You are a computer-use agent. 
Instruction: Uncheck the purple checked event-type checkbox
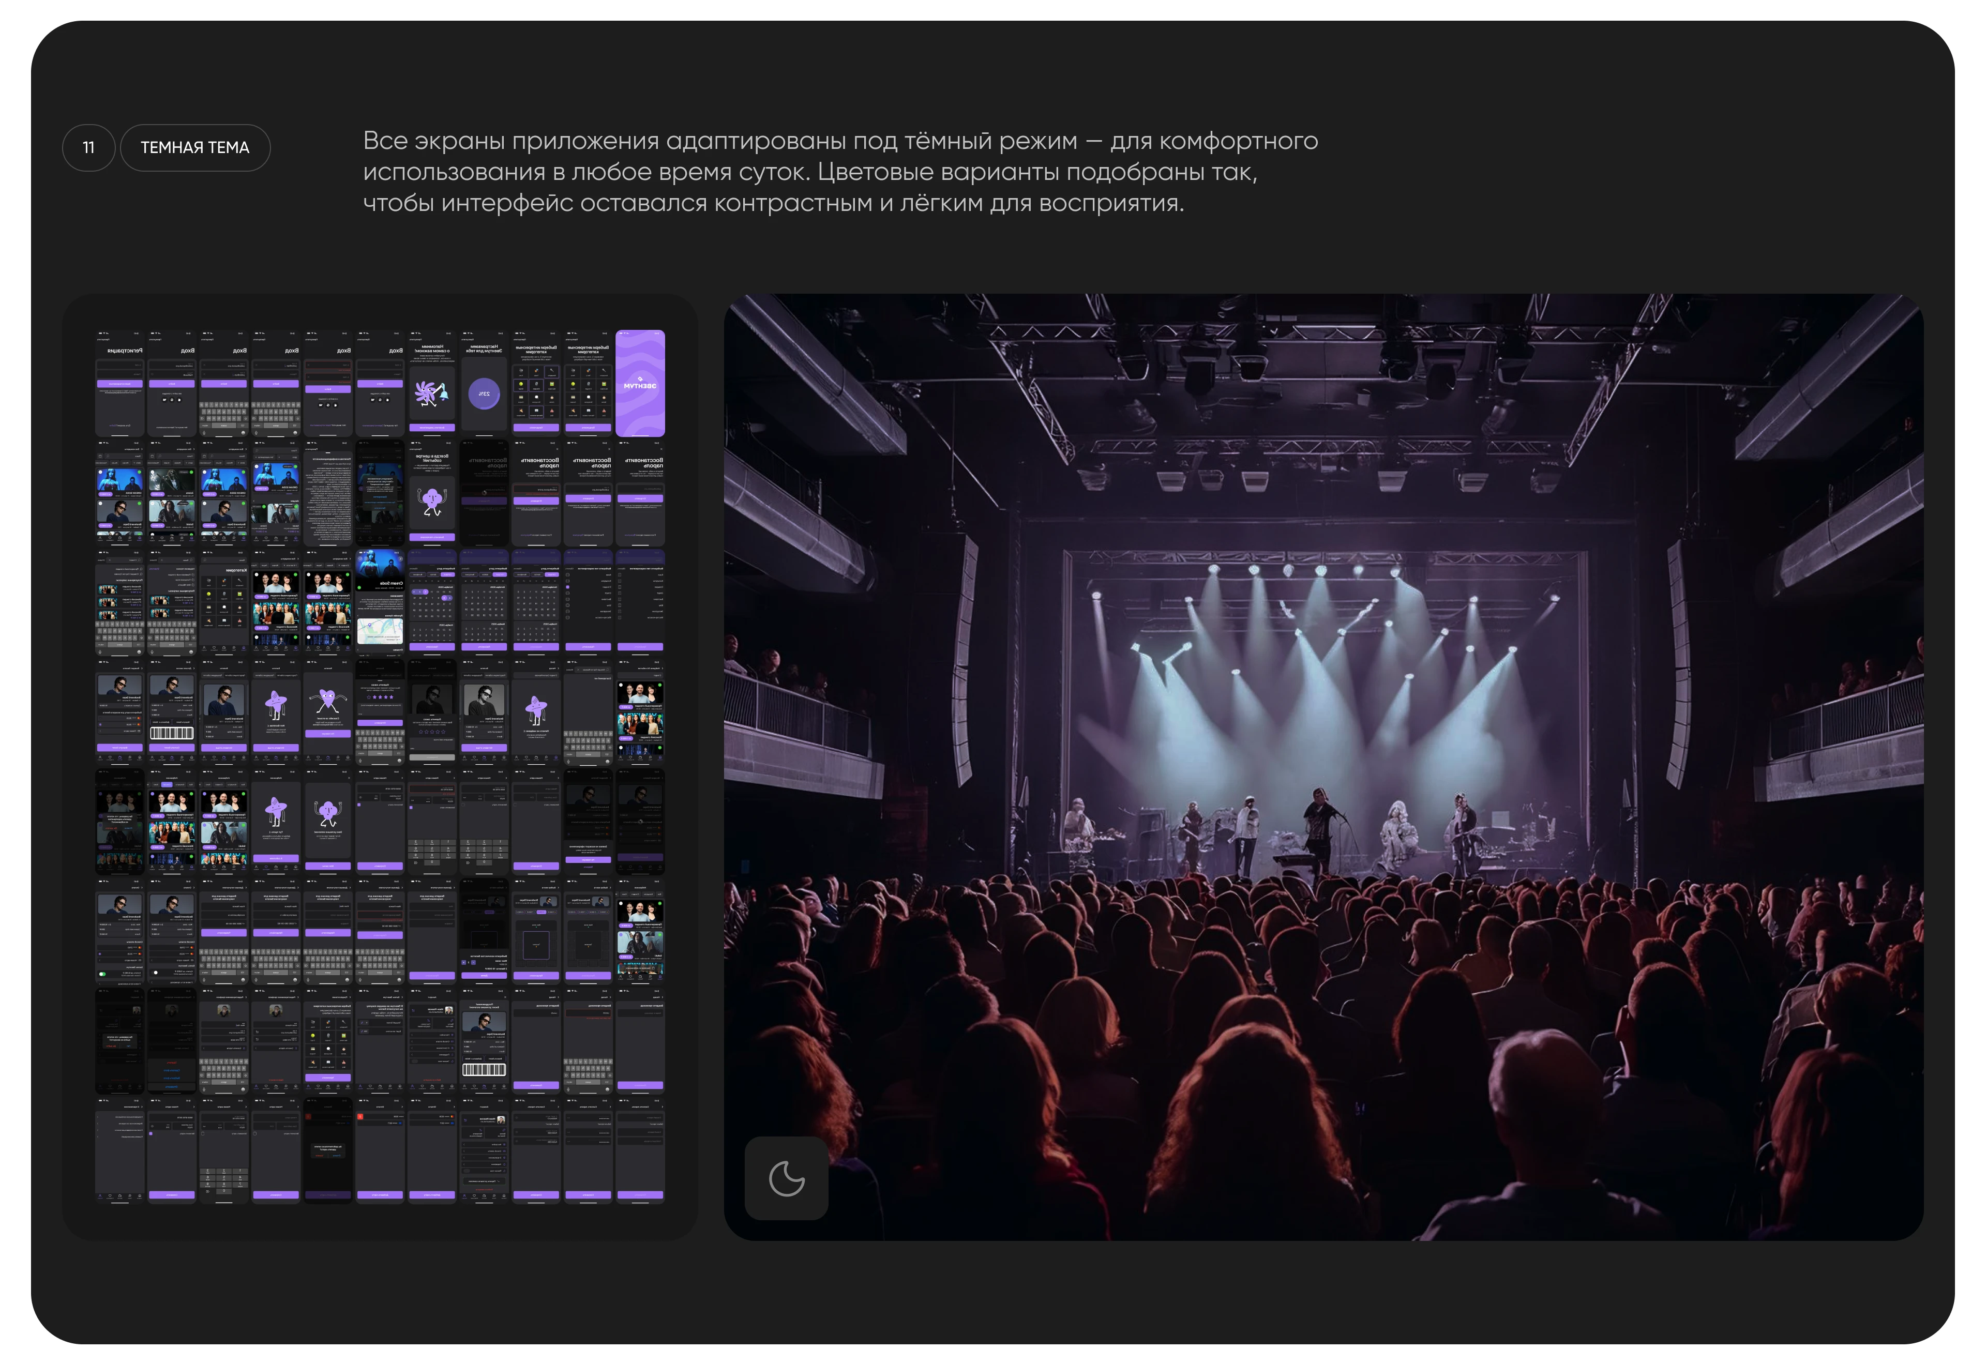(567, 587)
